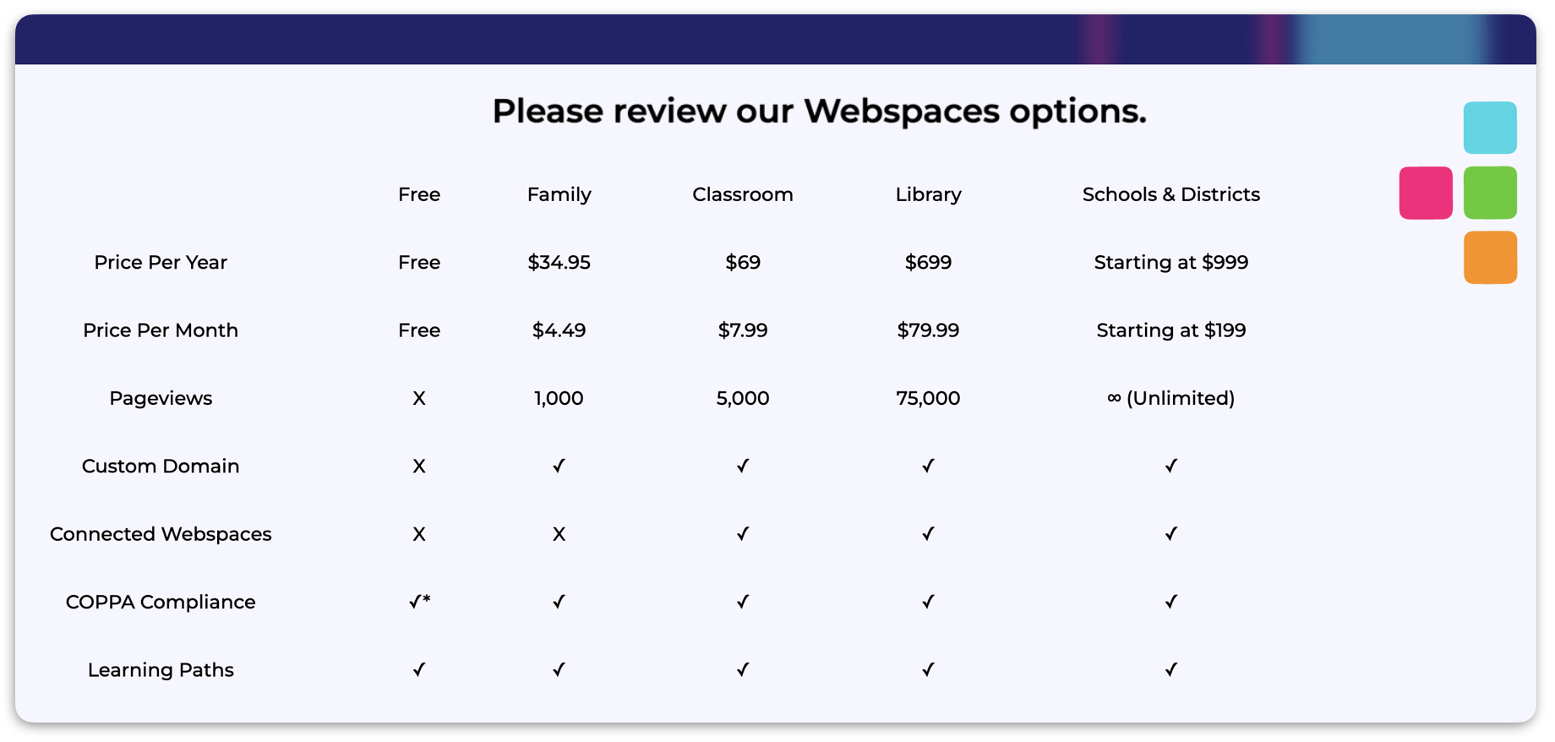Click Classroom Learning Paths checkmark

click(x=742, y=669)
